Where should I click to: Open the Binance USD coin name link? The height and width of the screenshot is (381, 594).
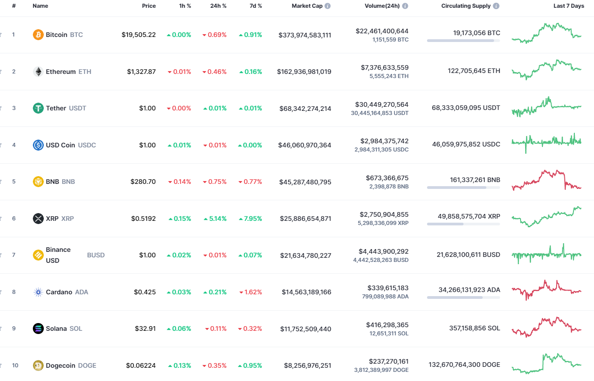[58, 255]
